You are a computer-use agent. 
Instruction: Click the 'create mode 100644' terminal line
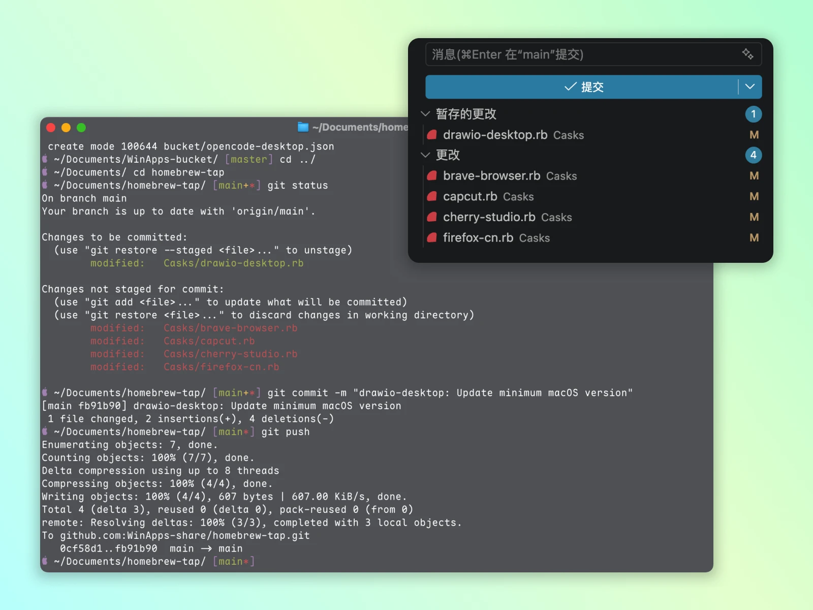coord(191,147)
